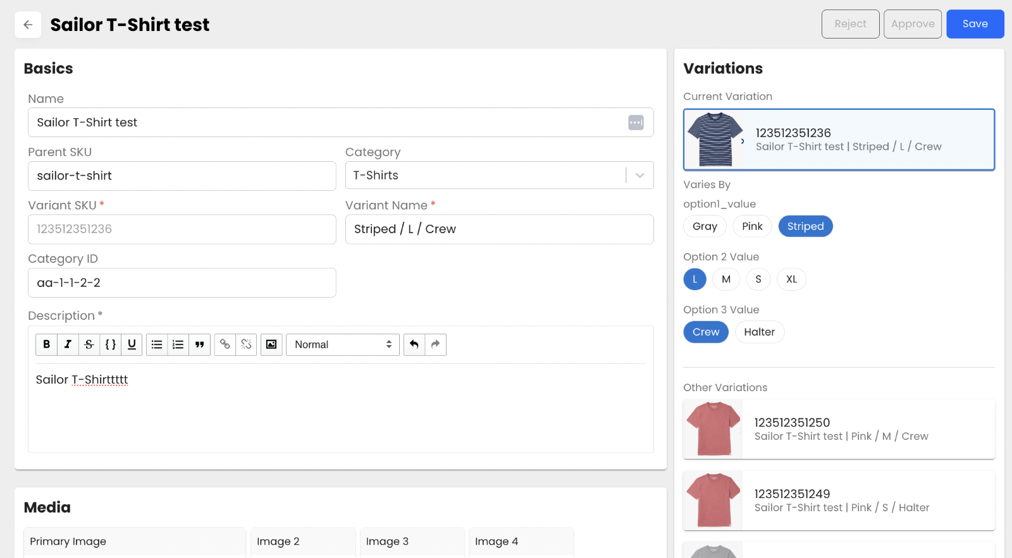Image resolution: width=1012 pixels, height=558 pixels.
Task: Insert code block with braces icon
Action: [x=111, y=344]
